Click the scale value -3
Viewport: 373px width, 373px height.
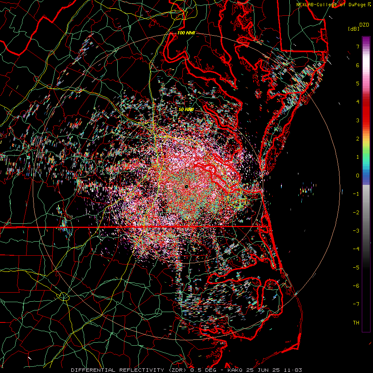tap(356, 231)
